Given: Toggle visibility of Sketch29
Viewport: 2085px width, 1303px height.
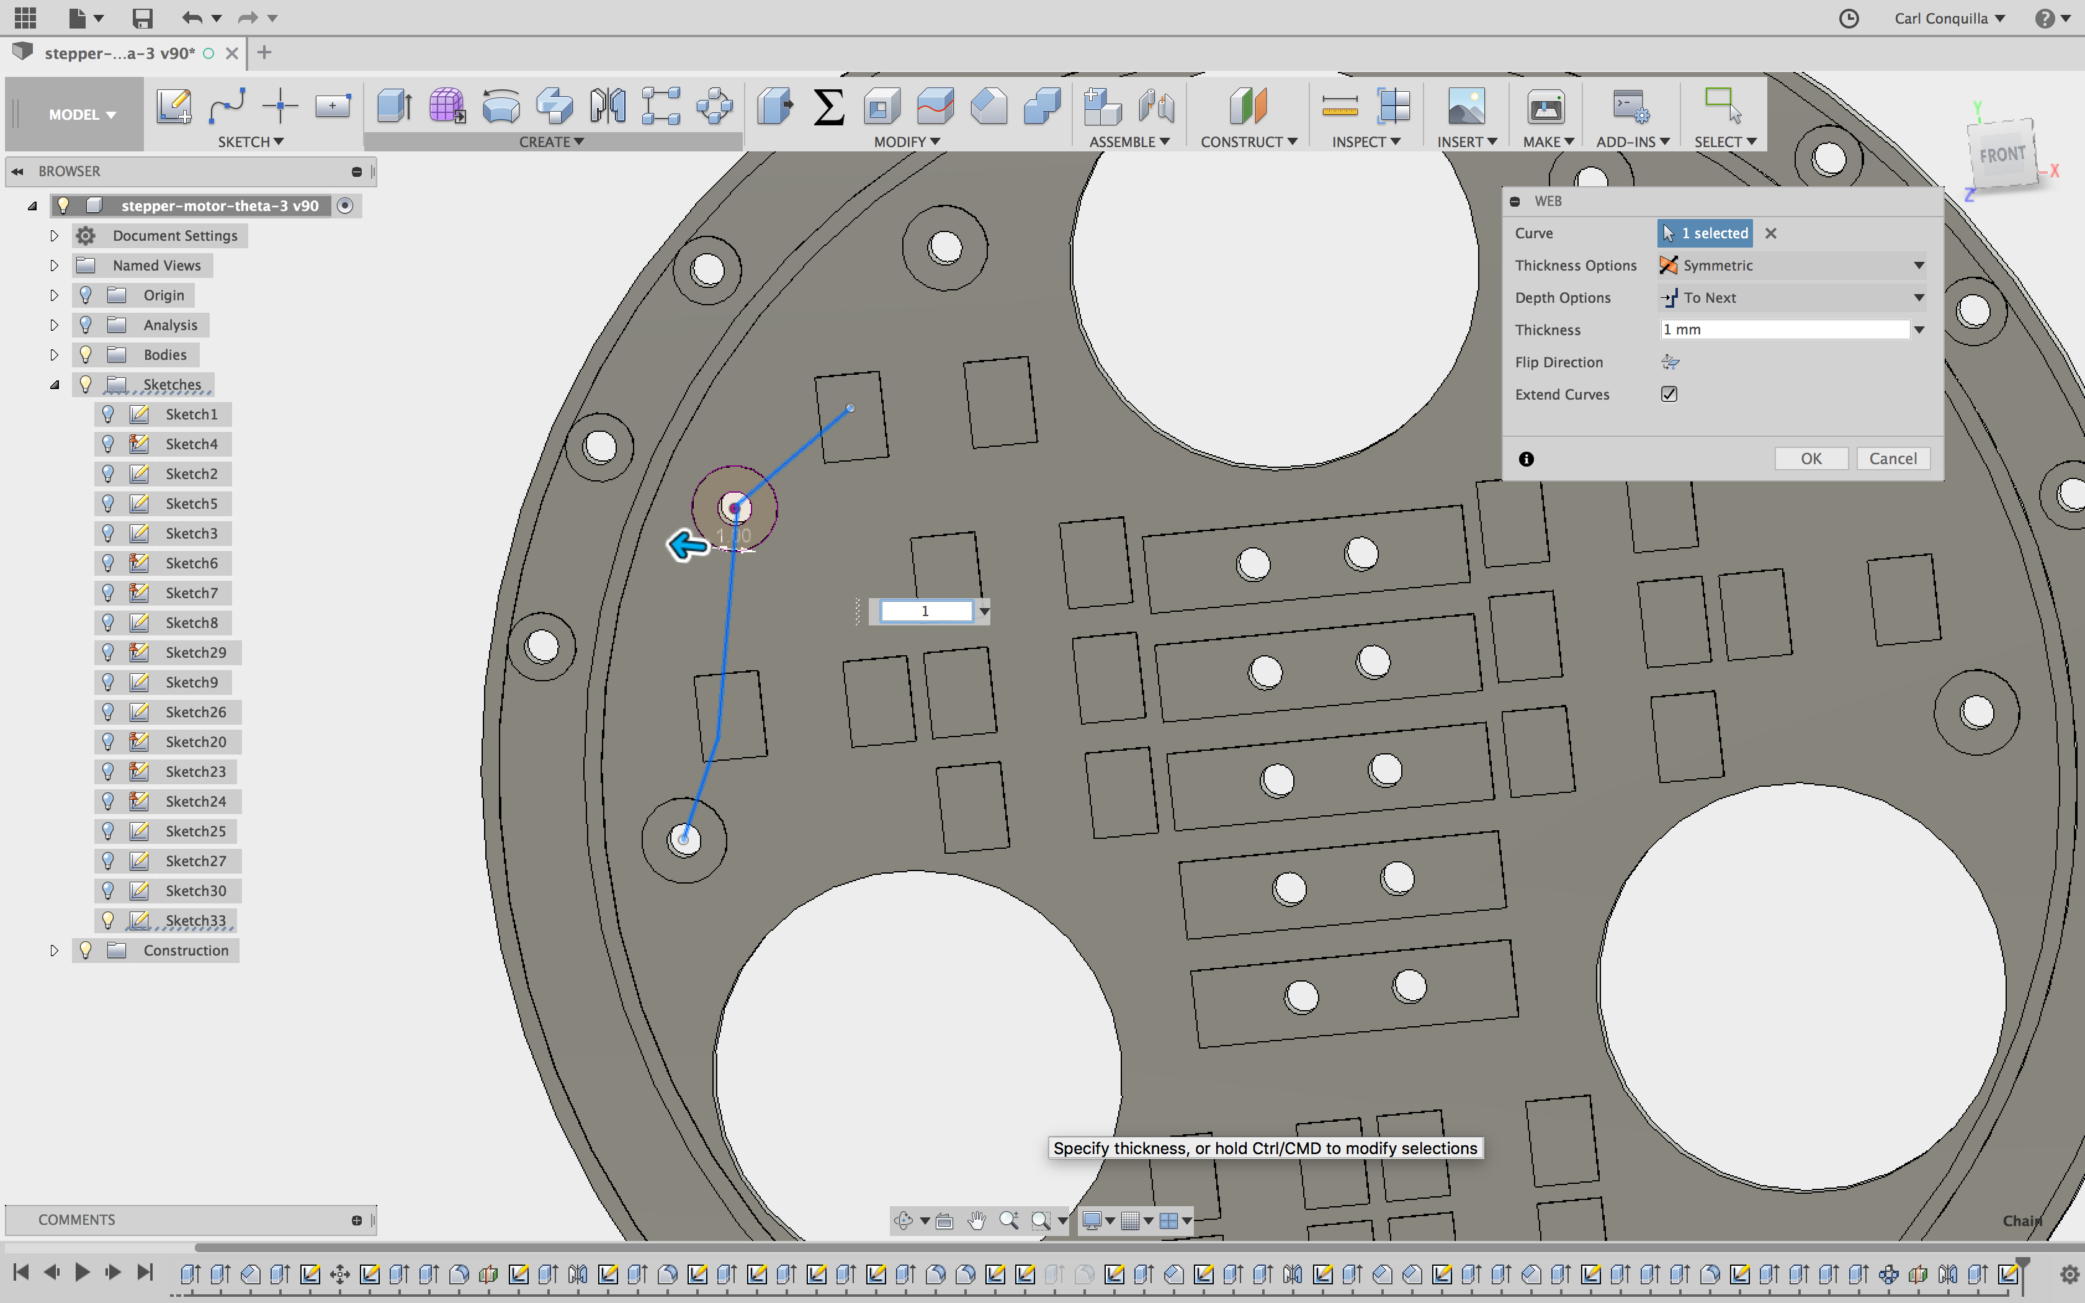Looking at the screenshot, I should click(108, 652).
